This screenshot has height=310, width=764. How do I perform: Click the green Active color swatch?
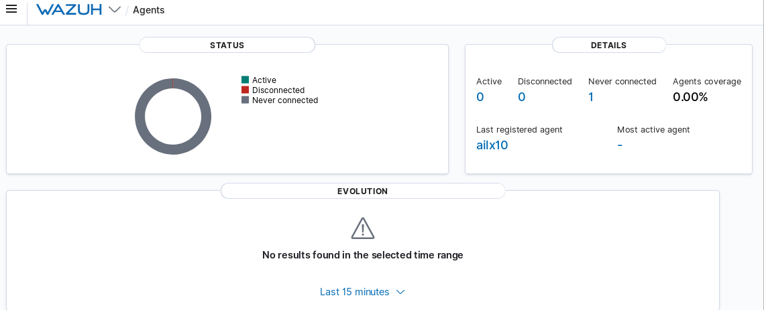pos(245,80)
